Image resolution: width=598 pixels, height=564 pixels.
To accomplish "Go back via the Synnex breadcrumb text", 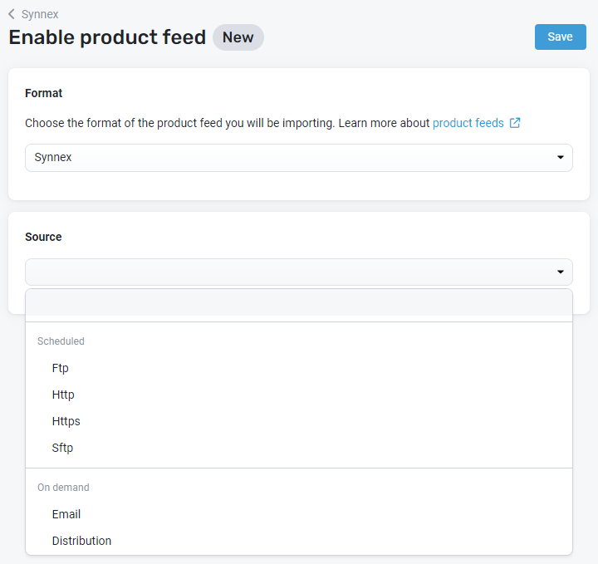I will (40, 14).
